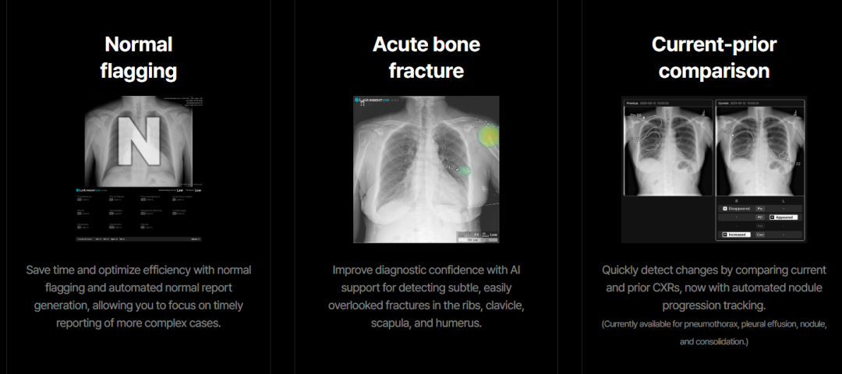
Task: Click the availability note about pneumothorax
Action: click(714, 333)
